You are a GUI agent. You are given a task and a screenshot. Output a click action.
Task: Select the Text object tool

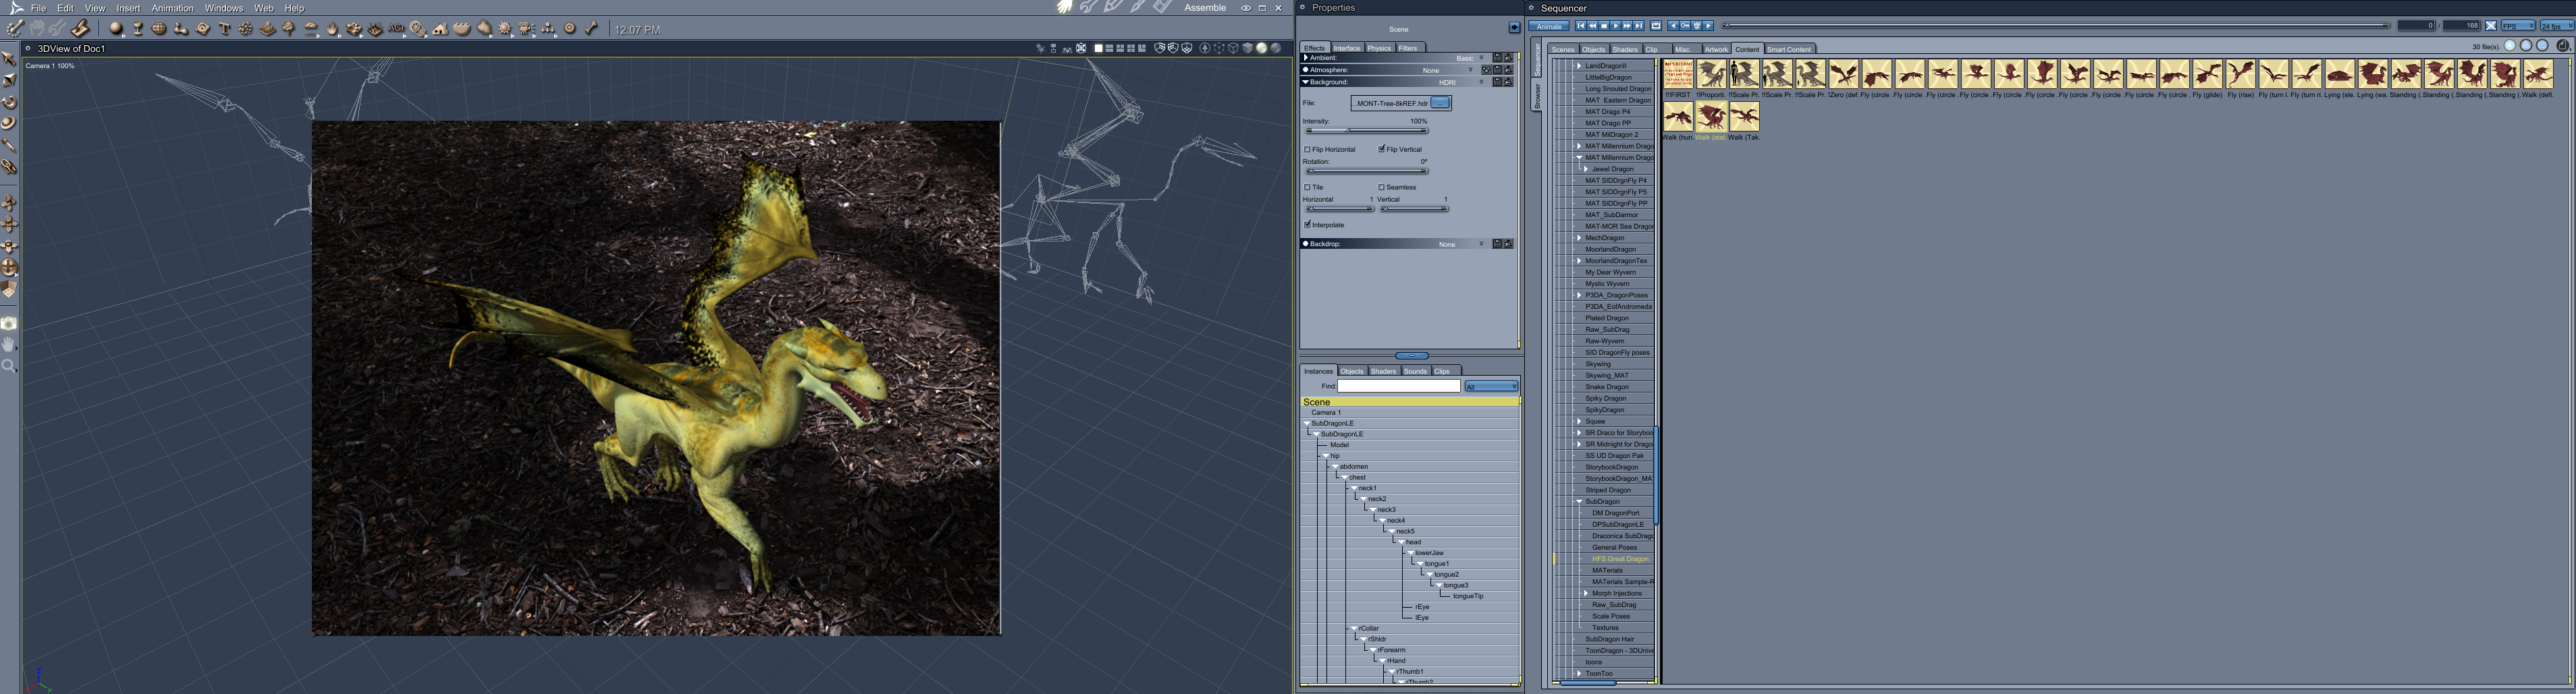(x=224, y=29)
